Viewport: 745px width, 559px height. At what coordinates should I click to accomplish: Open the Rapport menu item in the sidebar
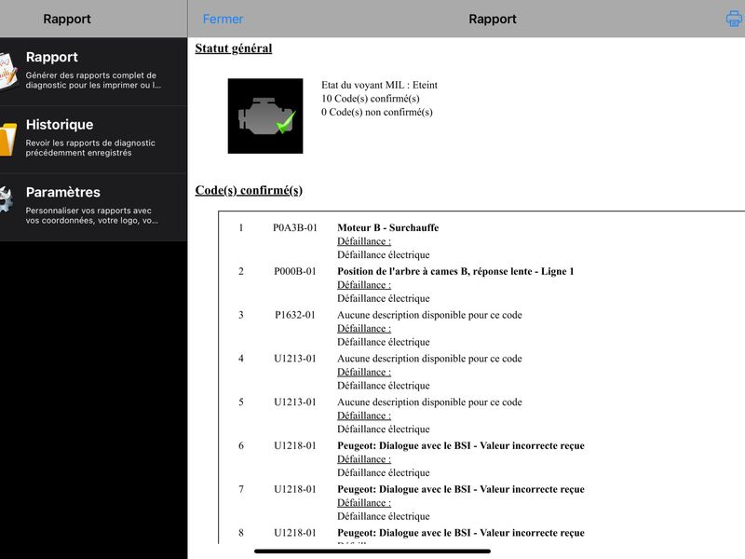[x=94, y=72]
